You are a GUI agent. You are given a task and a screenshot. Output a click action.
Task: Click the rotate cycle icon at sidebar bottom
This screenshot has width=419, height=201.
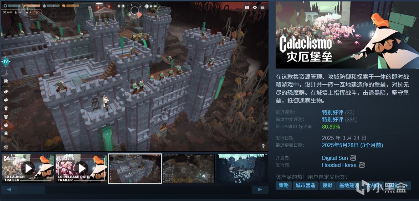[x=6, y=147]
